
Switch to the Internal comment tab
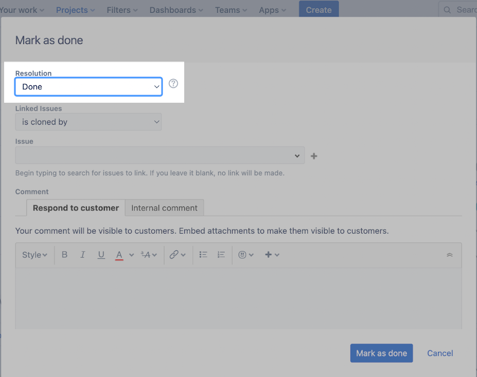click(x=164, y=208)
